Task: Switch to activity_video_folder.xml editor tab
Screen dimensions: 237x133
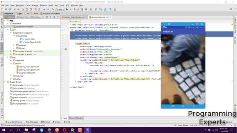Action: pyautogui.click(x=74, y=17)
